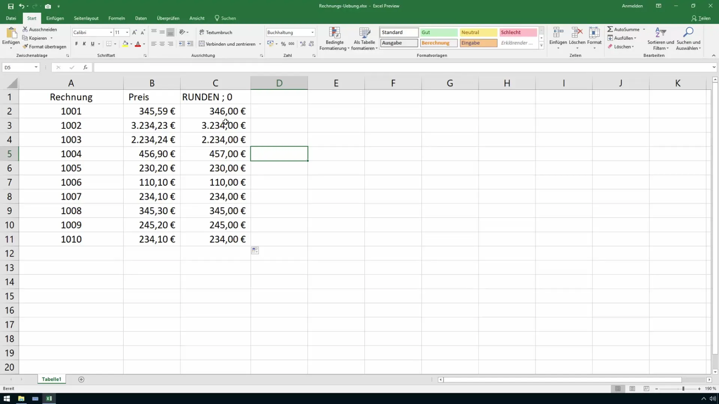Expand Formatvorlagen gallery more arrow
This screenshot has width=719, height=404.
tap(541, 46)
